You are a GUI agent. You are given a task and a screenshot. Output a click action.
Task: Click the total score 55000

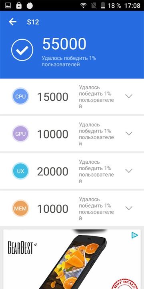coord(64,44)
